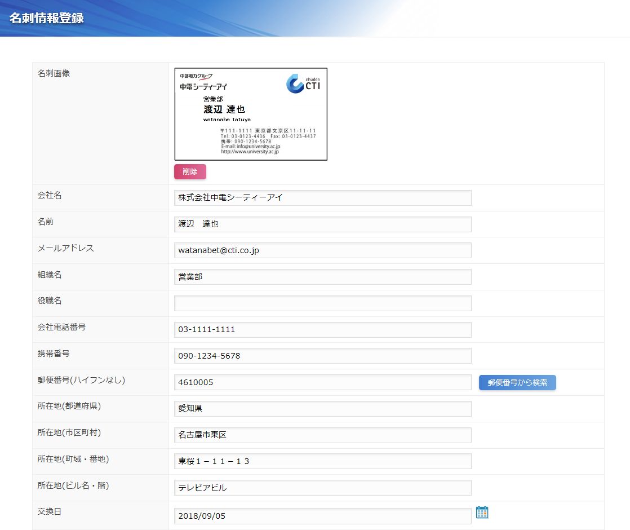Click the 交換日 field showing 2018/09/05

pyautogui.click(x=322, y=516)
